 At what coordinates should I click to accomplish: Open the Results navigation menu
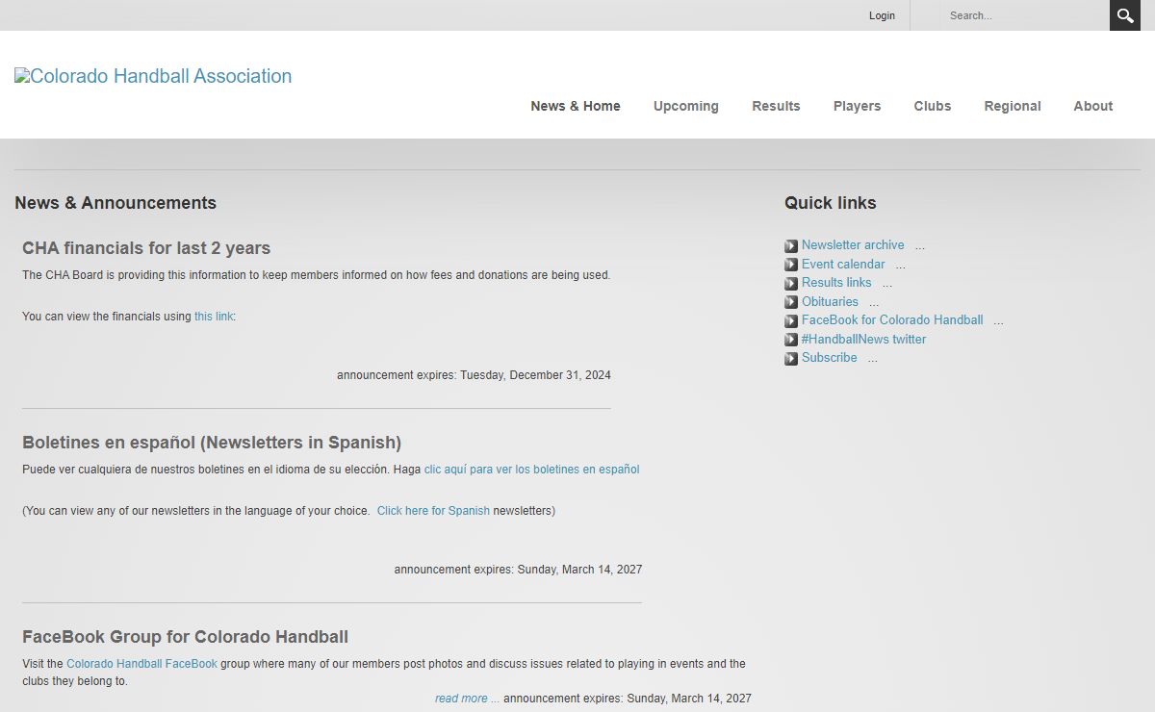(x=776, y=106)
